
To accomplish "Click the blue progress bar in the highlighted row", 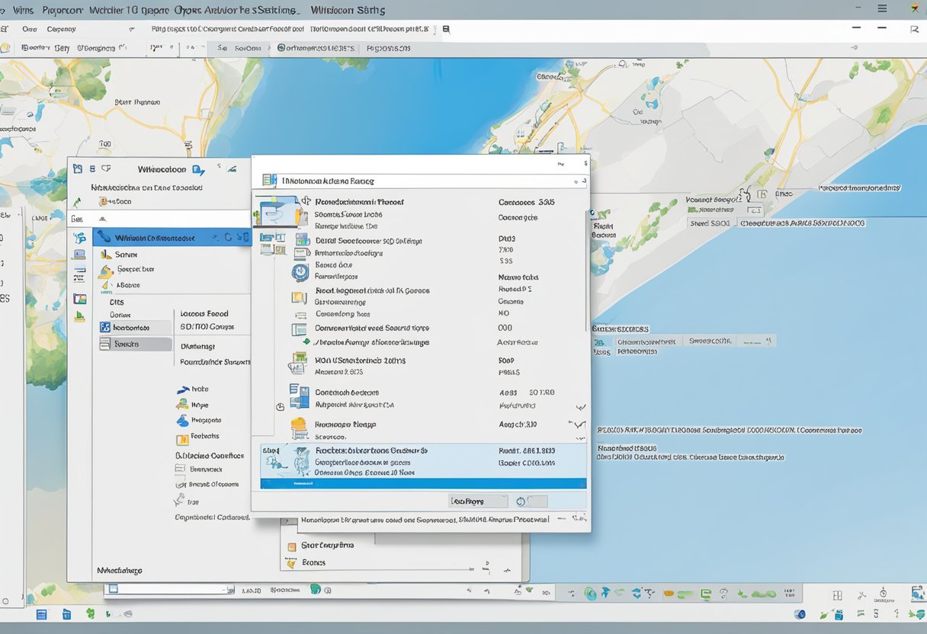I will (423, 483).
